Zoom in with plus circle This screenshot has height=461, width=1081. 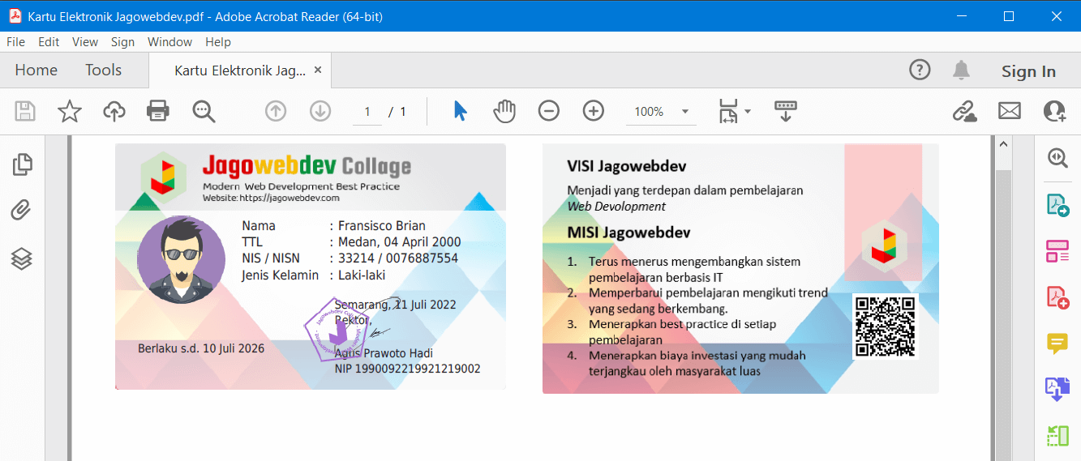[594, 111]
